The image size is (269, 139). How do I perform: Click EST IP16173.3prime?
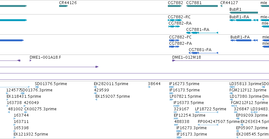pos(179,137)
